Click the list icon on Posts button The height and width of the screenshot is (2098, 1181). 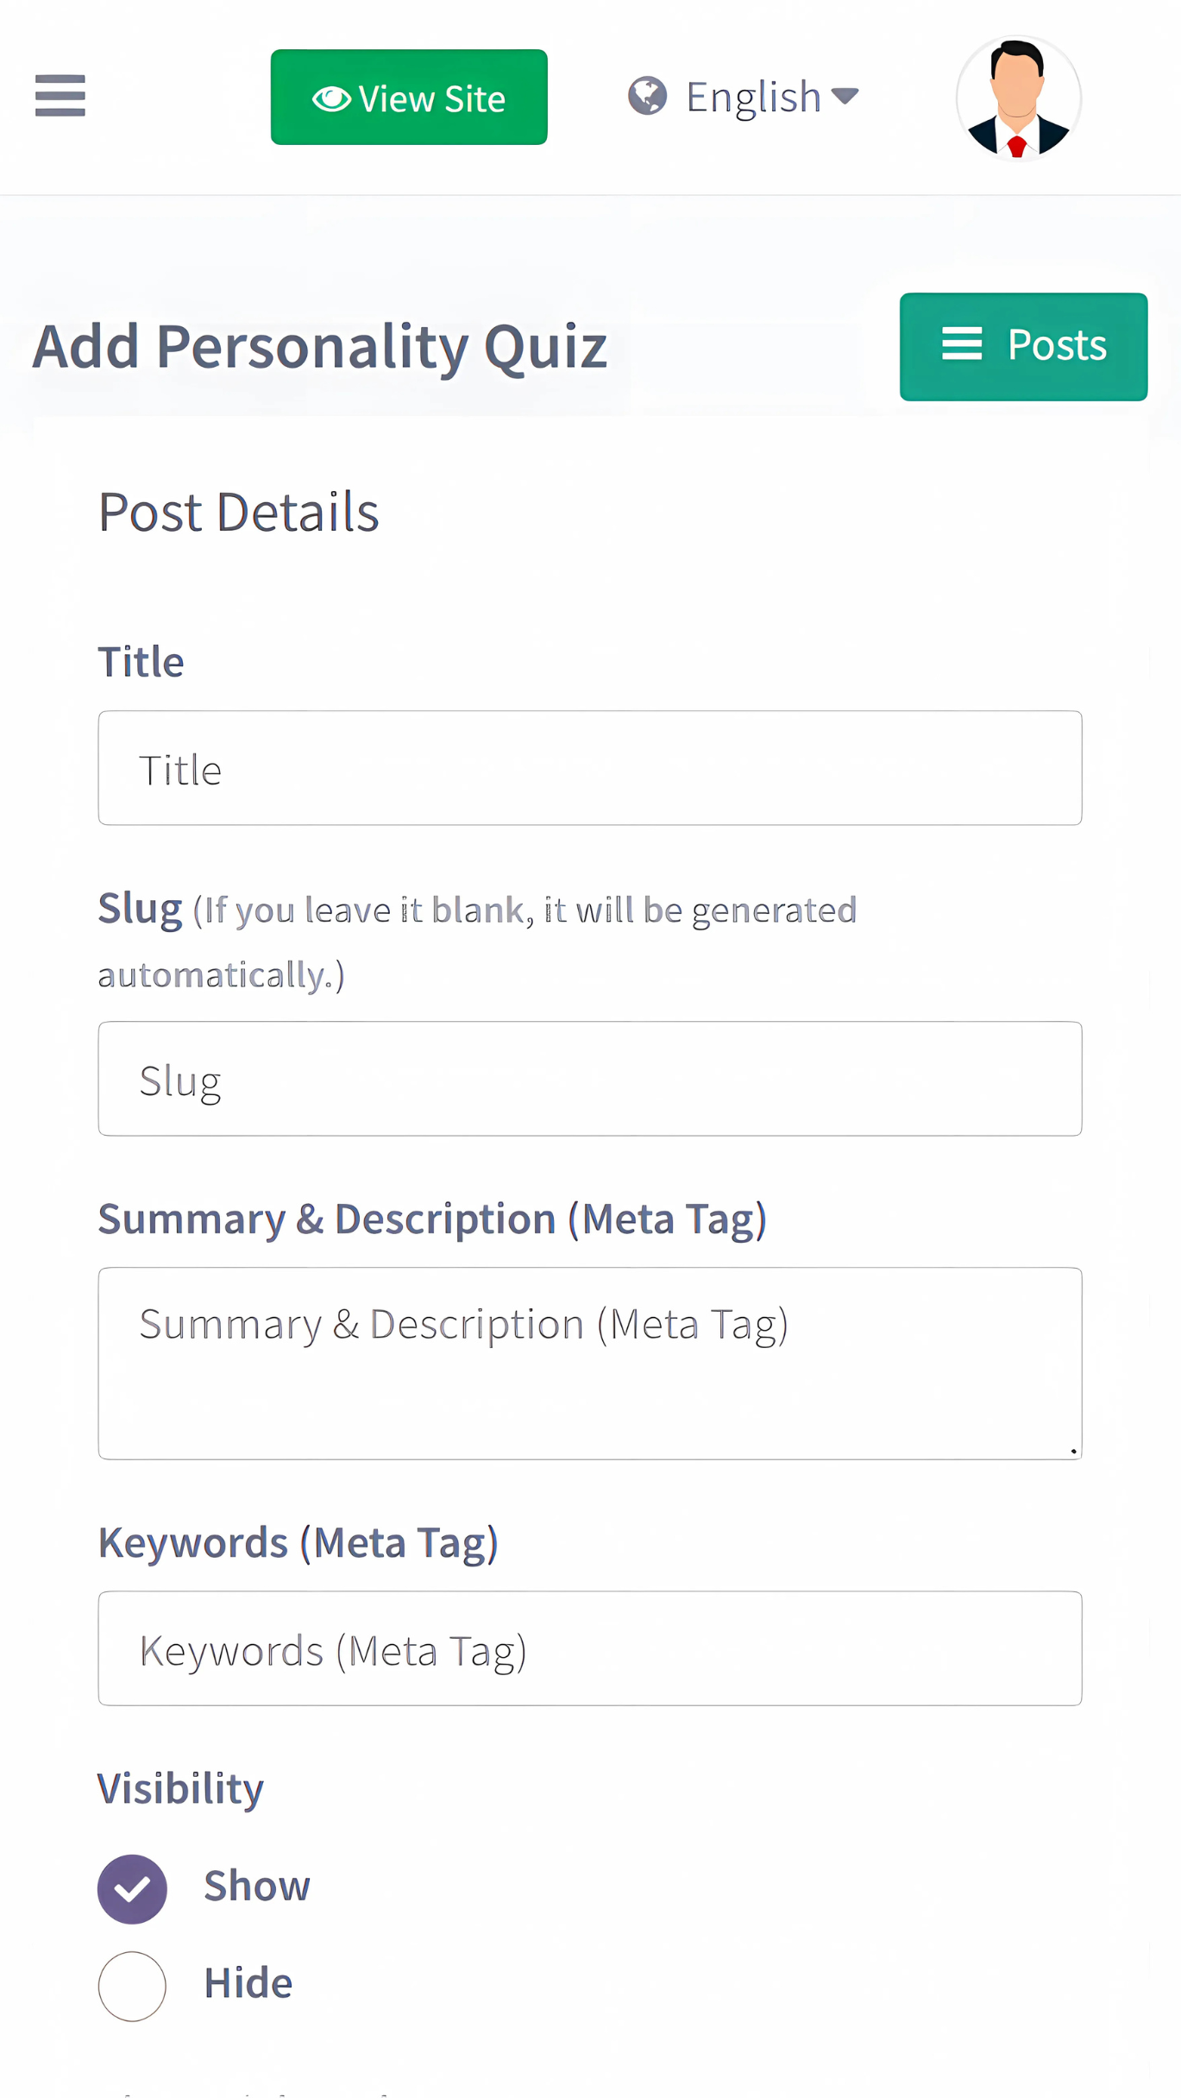961,344
